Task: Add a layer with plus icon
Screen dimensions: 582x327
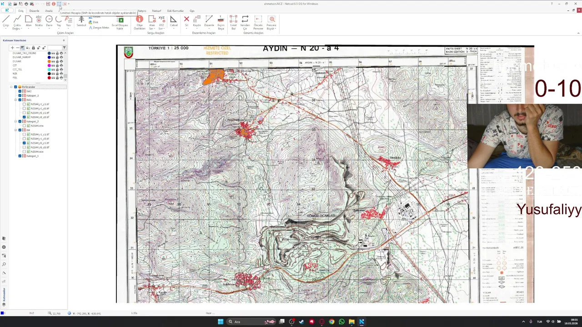Action: coord(12,48)
